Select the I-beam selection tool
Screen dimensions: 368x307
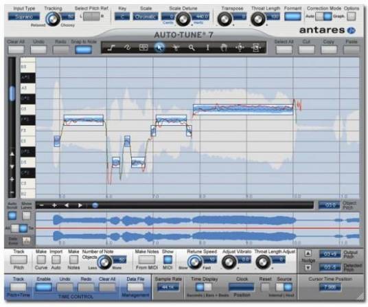(208, 47)
